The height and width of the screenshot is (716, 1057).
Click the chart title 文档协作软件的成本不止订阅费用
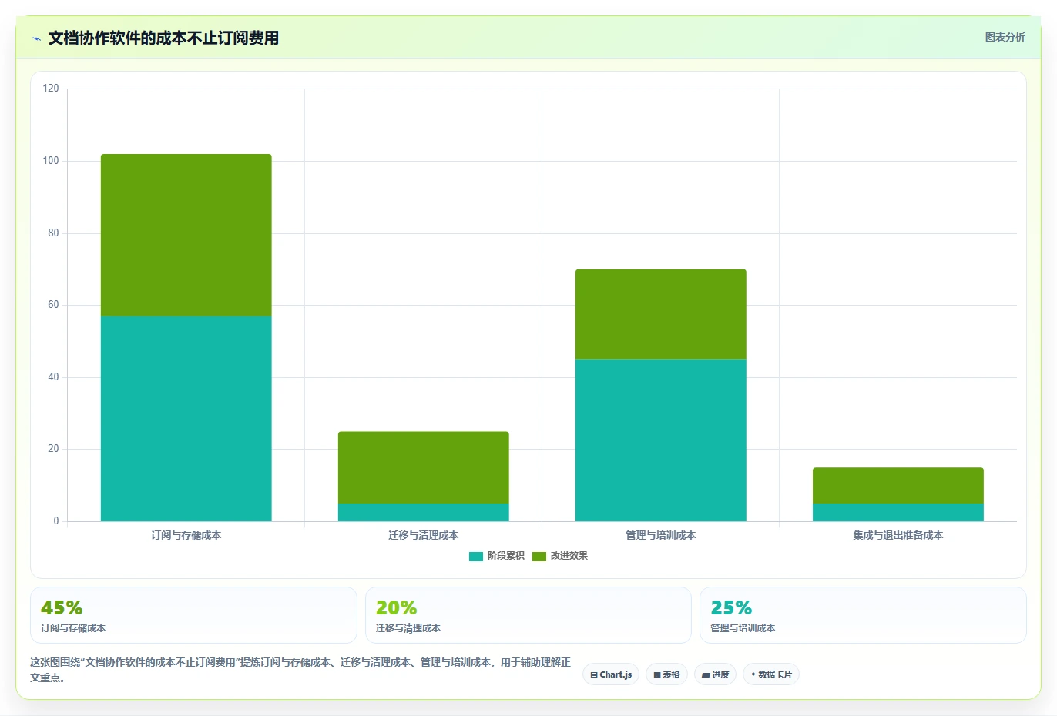coord(163,38)
